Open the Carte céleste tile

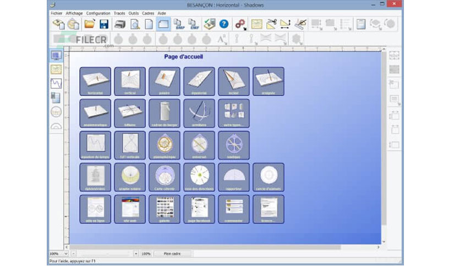click(165, 177)
